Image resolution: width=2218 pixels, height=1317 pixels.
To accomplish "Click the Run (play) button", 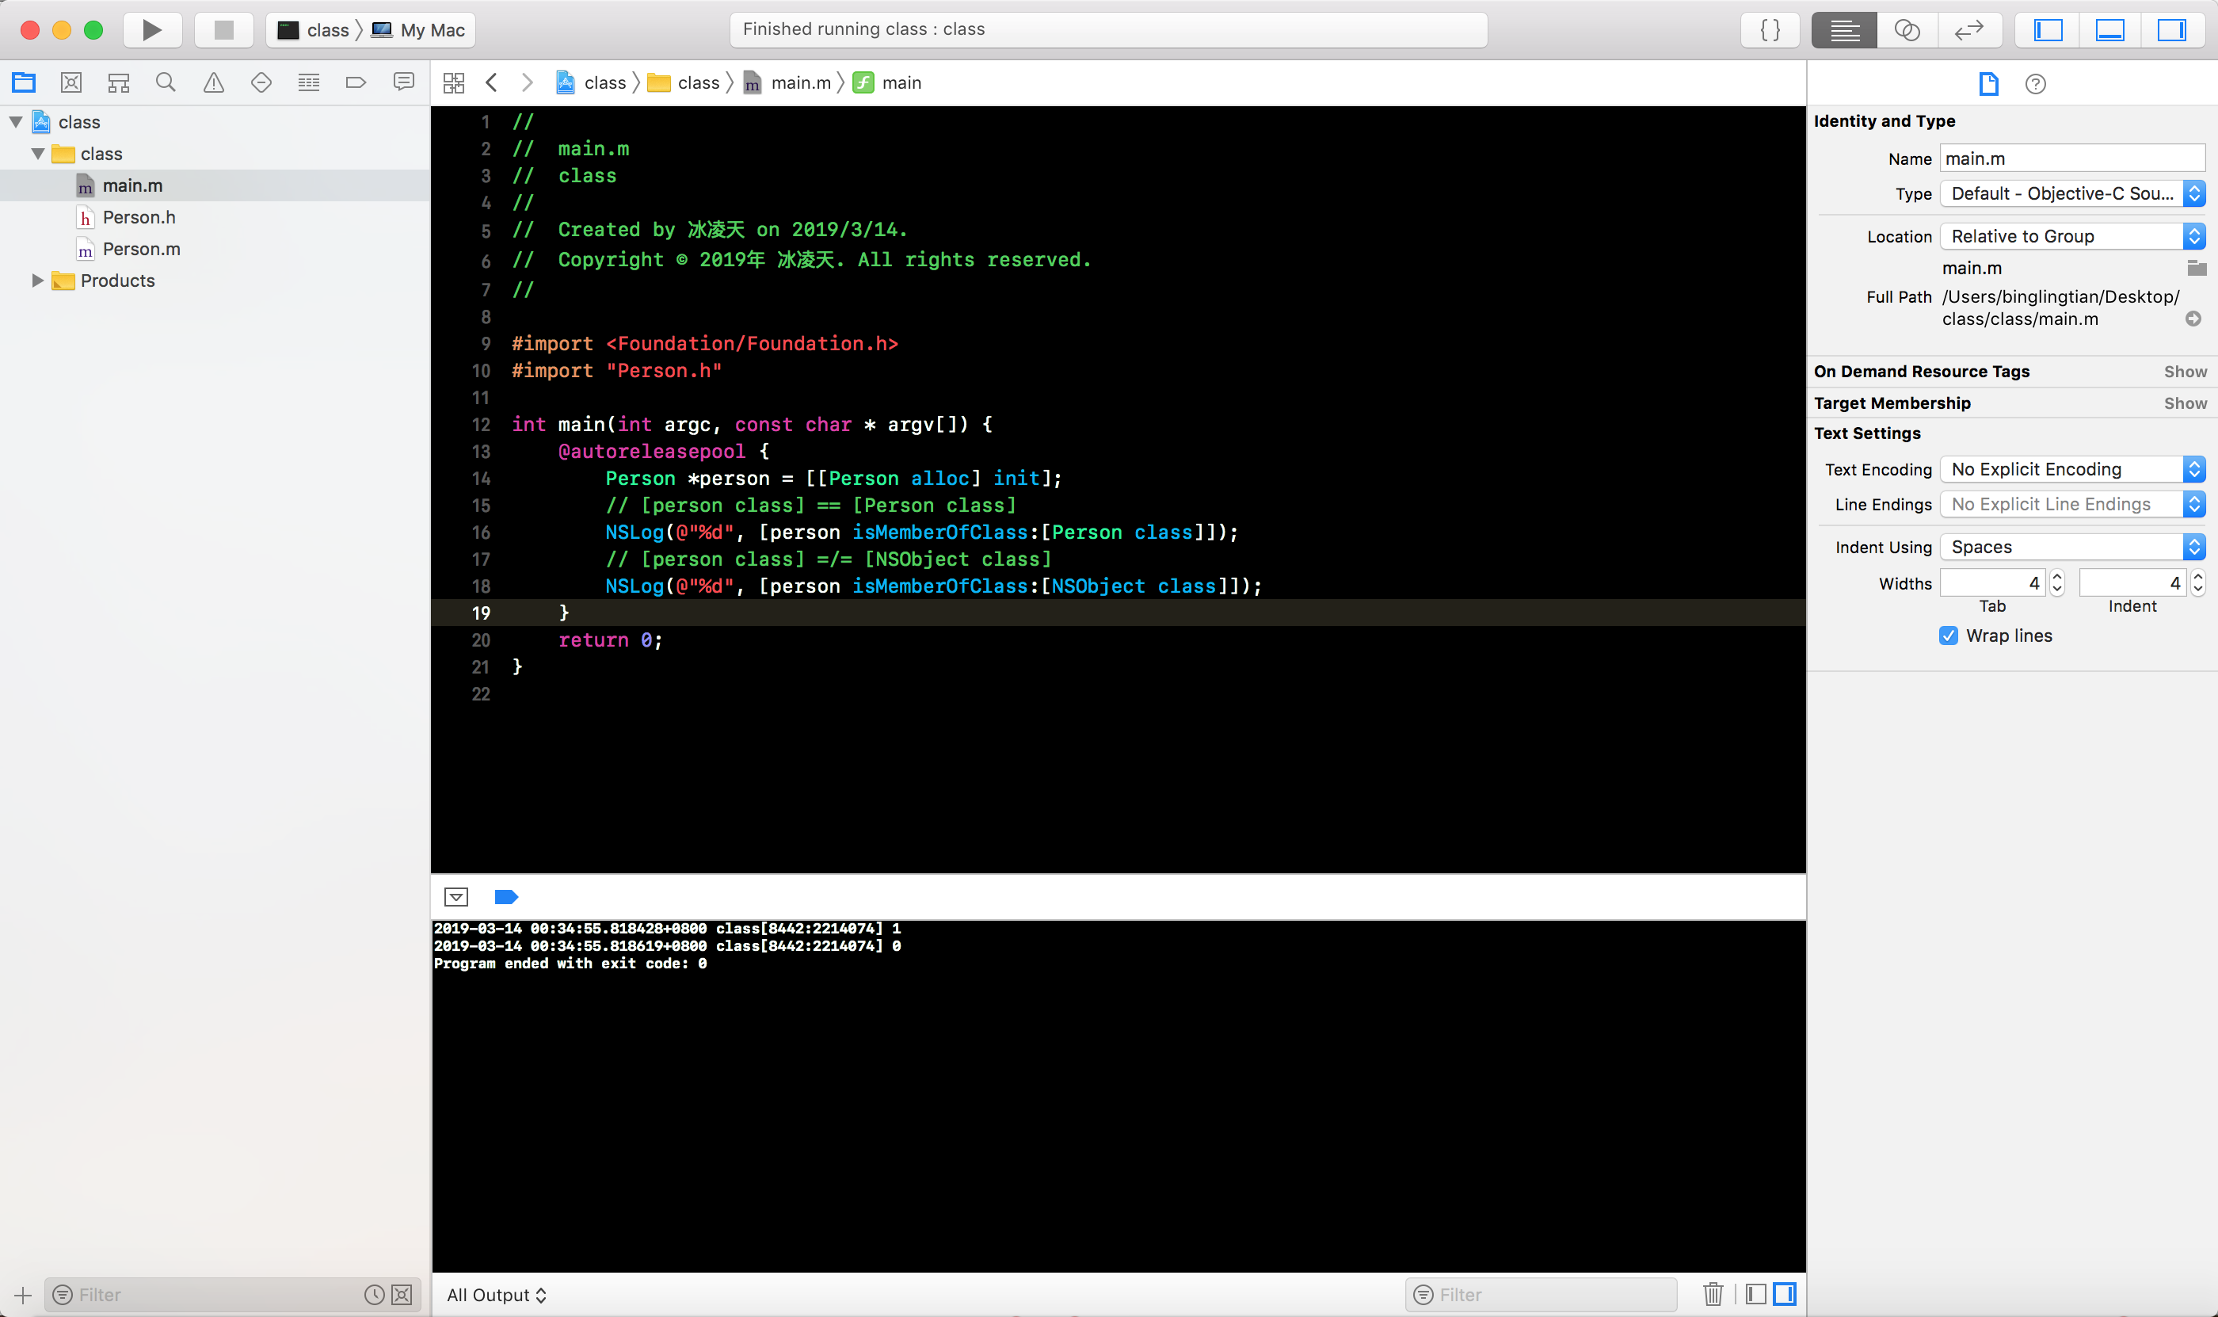I will (x=152, y=30).
